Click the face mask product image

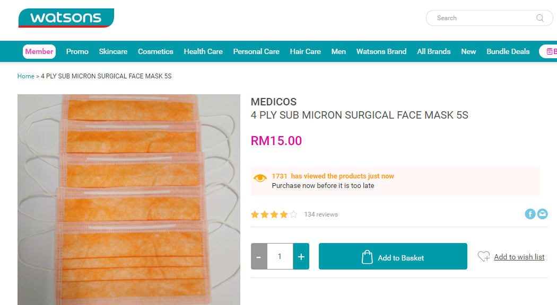(x=129, y=200)
